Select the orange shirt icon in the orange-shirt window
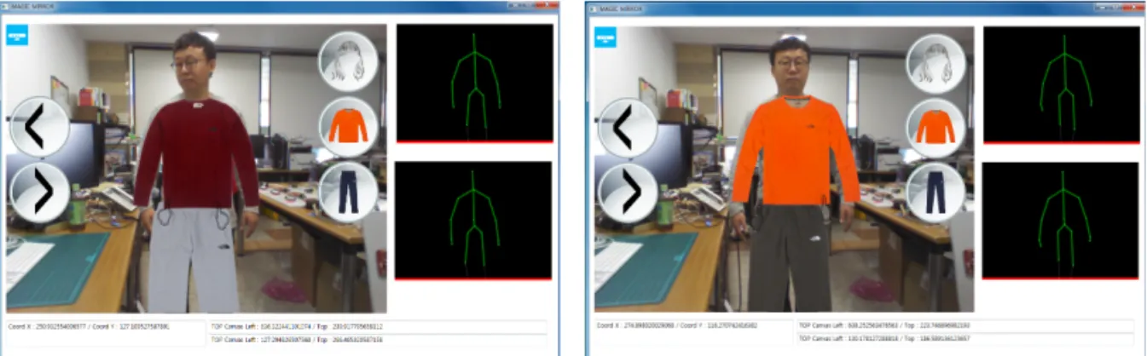This screenshot has width=1147, height=356. click(x=936, y=129)
